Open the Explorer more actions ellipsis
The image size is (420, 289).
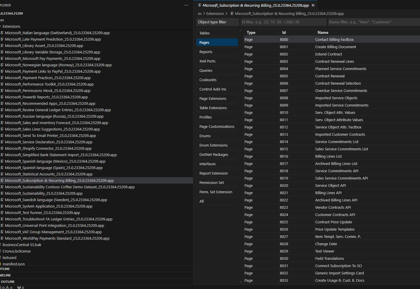click(x=186, y=5)
